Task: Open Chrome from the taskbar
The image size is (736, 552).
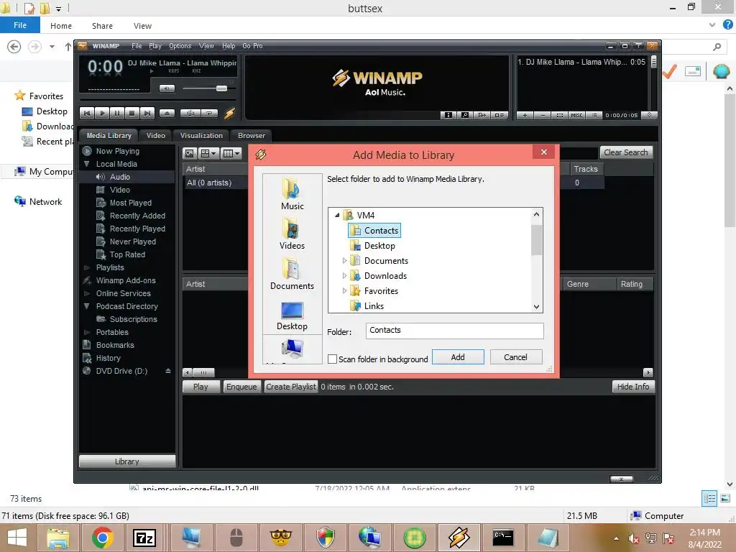Action: [x=102, y=538]
